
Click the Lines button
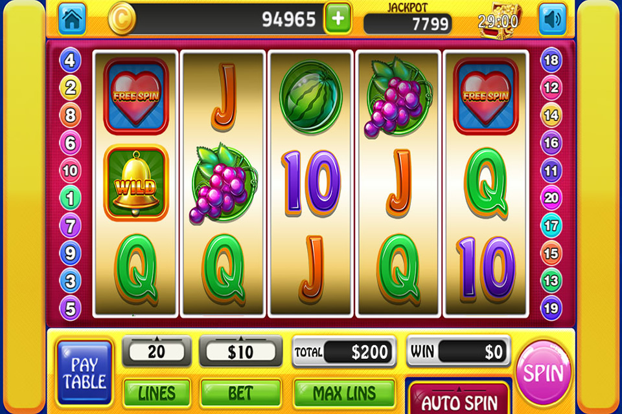point(157,393)
